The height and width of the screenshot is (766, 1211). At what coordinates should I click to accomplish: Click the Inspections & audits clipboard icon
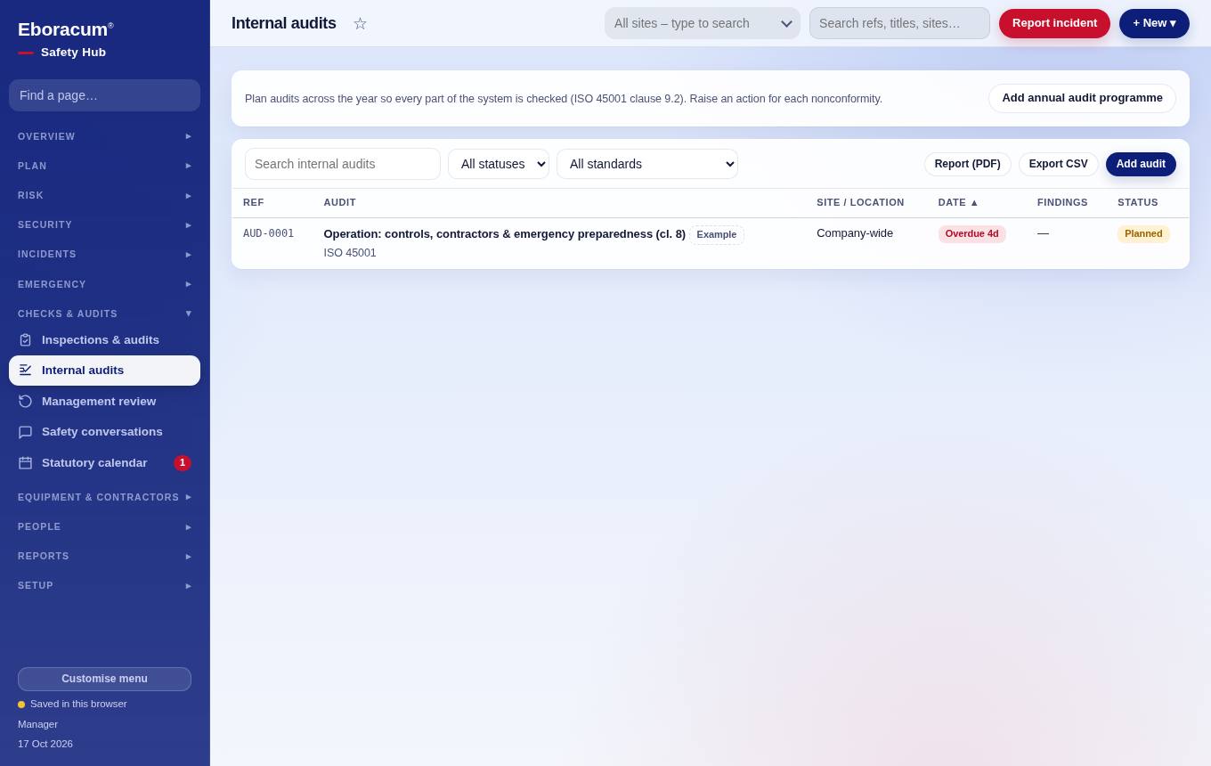click(25, 340)
